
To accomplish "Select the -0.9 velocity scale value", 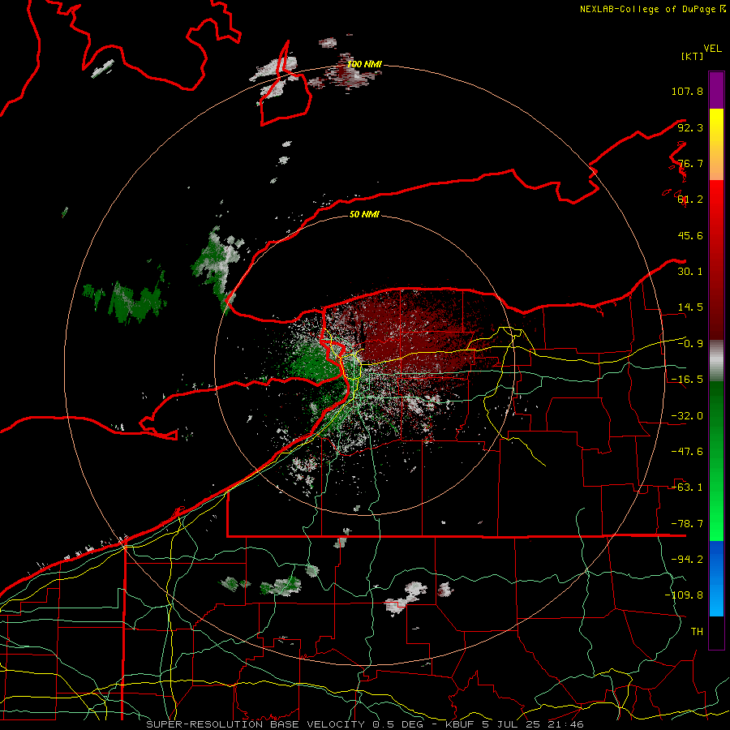I will [690, 344].
